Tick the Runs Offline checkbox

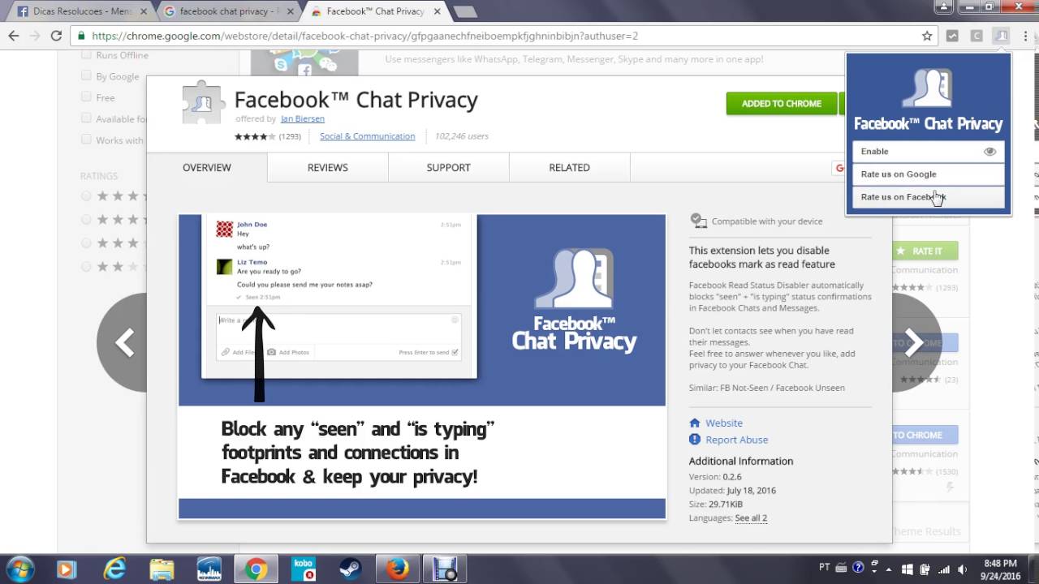[86, 54]
